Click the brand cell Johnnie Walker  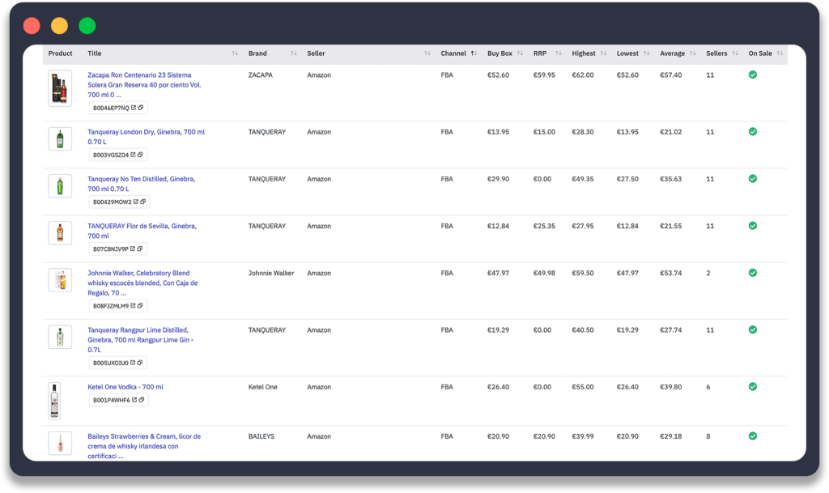pos(271,273)
